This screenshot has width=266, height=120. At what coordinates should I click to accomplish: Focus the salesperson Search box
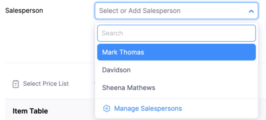[176, 33]
